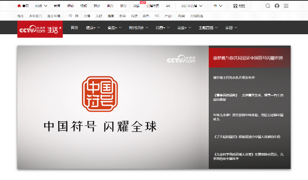308x180 pixels.
Task: Open the 教育 top menu item
Action: 123,6
